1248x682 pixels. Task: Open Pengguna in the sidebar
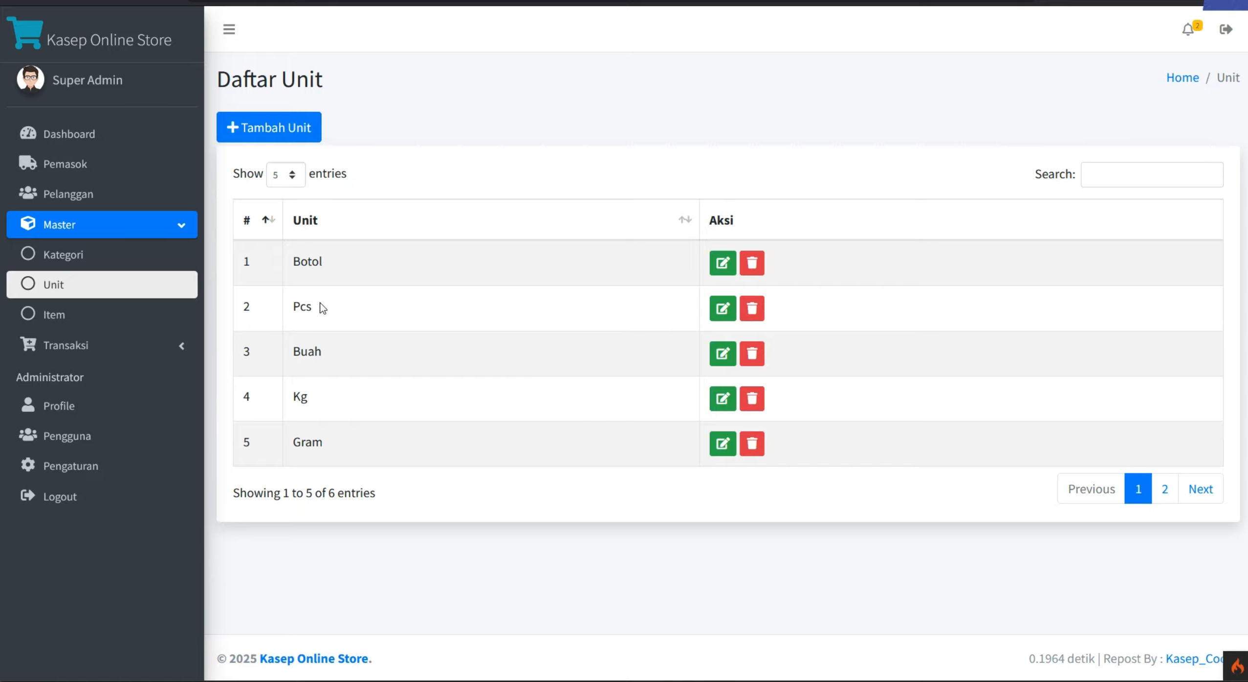102,436
